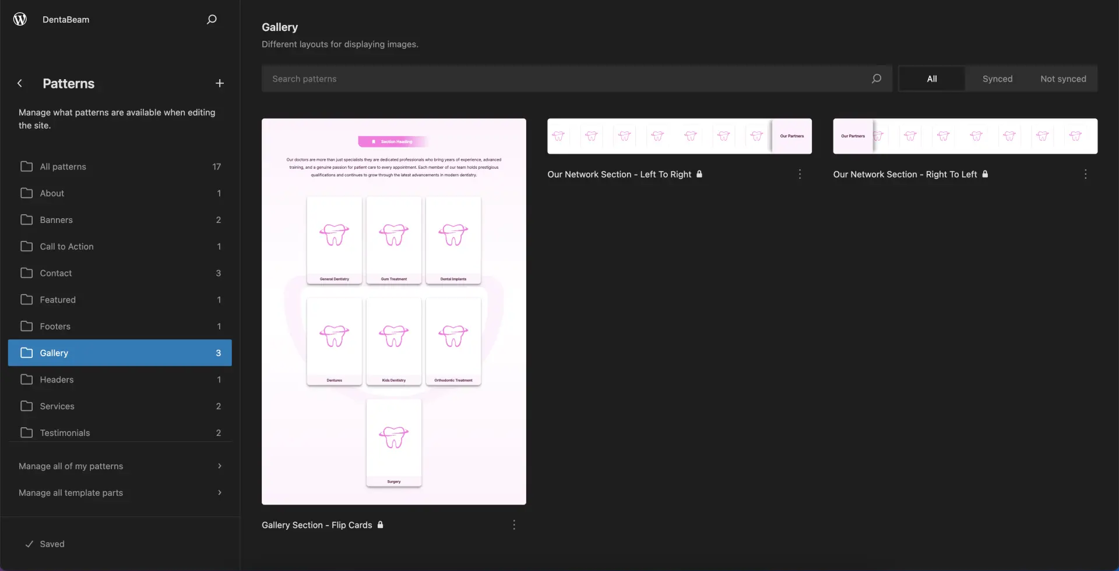Click Our Network Section - Left To Right title
1119x571 pixels.
click(x=619, y=174)
